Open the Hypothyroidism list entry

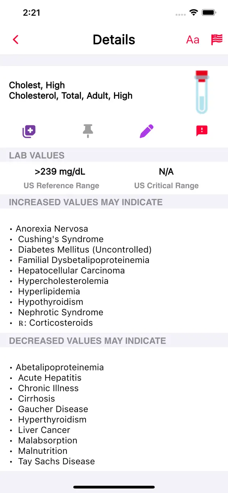click(x=51, y=302)
